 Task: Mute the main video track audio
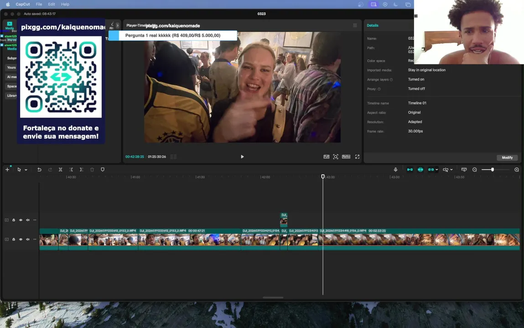[x=28, y=239]
